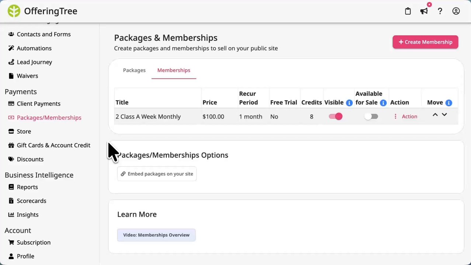The height and width of the screenshot is (265, 471).
Task: Go to Client Payments in sidebar
Action: pyautogui.click(x=38, y=104)
